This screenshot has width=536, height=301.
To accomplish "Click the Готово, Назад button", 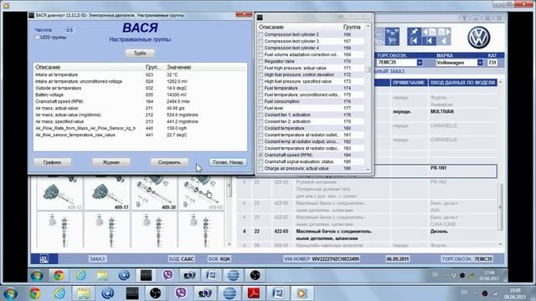I will coord(228,162).
